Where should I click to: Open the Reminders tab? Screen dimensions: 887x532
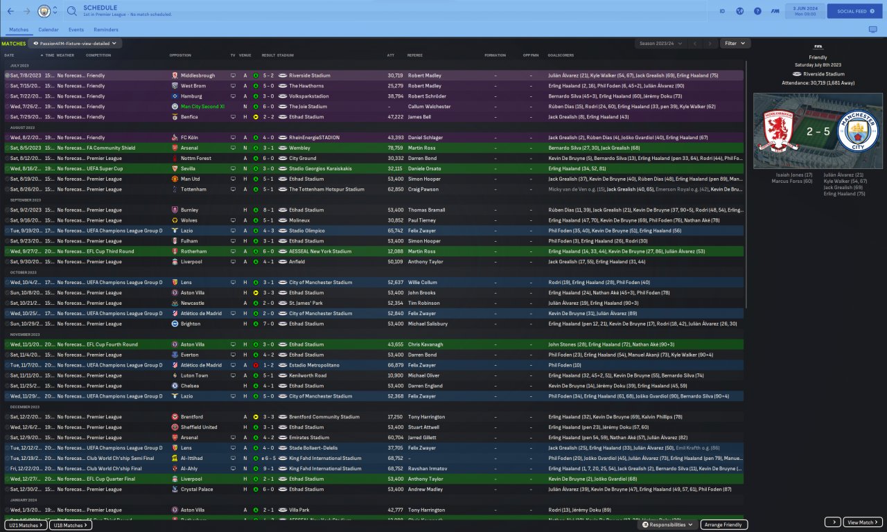click(x=106, y=30)
